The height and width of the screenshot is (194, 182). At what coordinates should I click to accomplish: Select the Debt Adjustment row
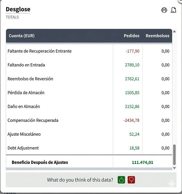89,148
